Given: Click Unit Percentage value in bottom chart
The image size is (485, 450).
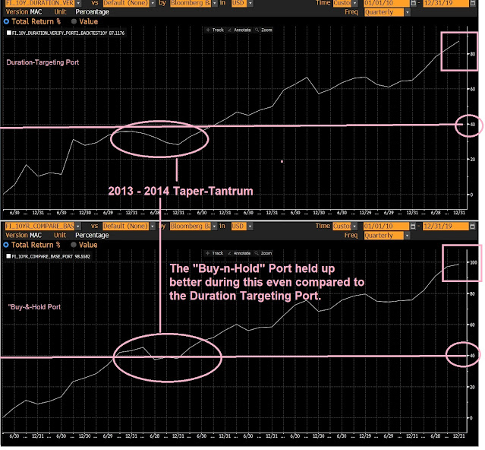Looking at the screenshot, I should click(92, 236).
